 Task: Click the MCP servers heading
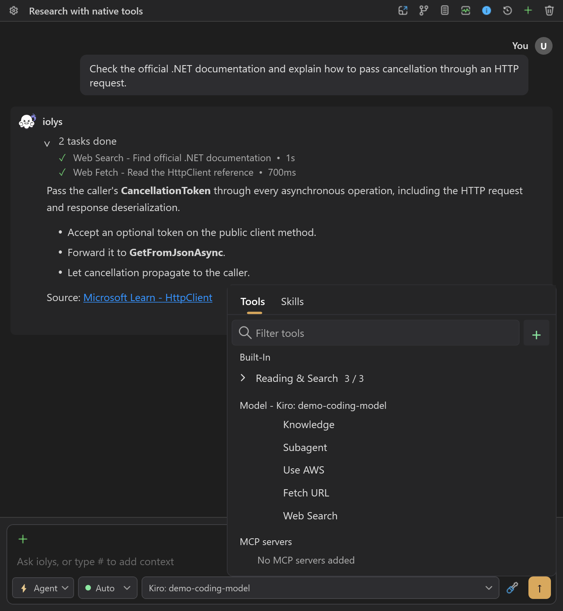pyautogui.click(x=266, y=542)
